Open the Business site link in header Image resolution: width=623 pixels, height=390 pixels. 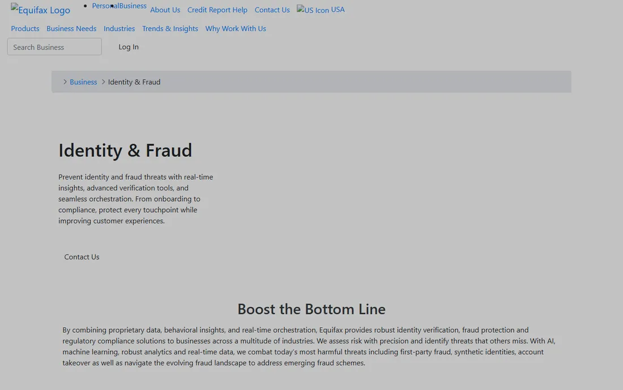coord(133,6)
